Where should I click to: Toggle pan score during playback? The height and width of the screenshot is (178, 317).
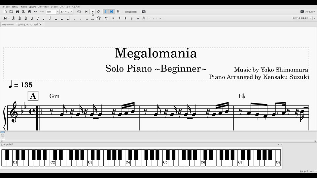[x=112, y=12]
